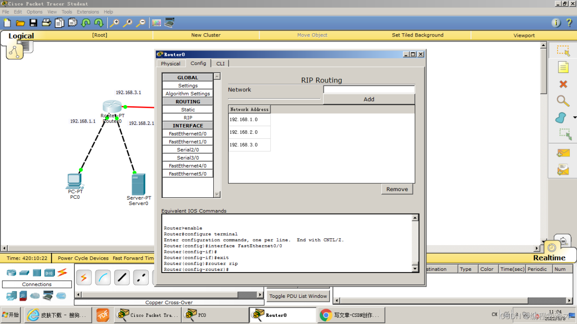The height and width of the screenshot is (324, 577).
Task: Select network 192.168.2.0 in list
Action: (244, 132)
